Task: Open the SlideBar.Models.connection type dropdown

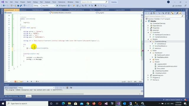Action: 74,13
